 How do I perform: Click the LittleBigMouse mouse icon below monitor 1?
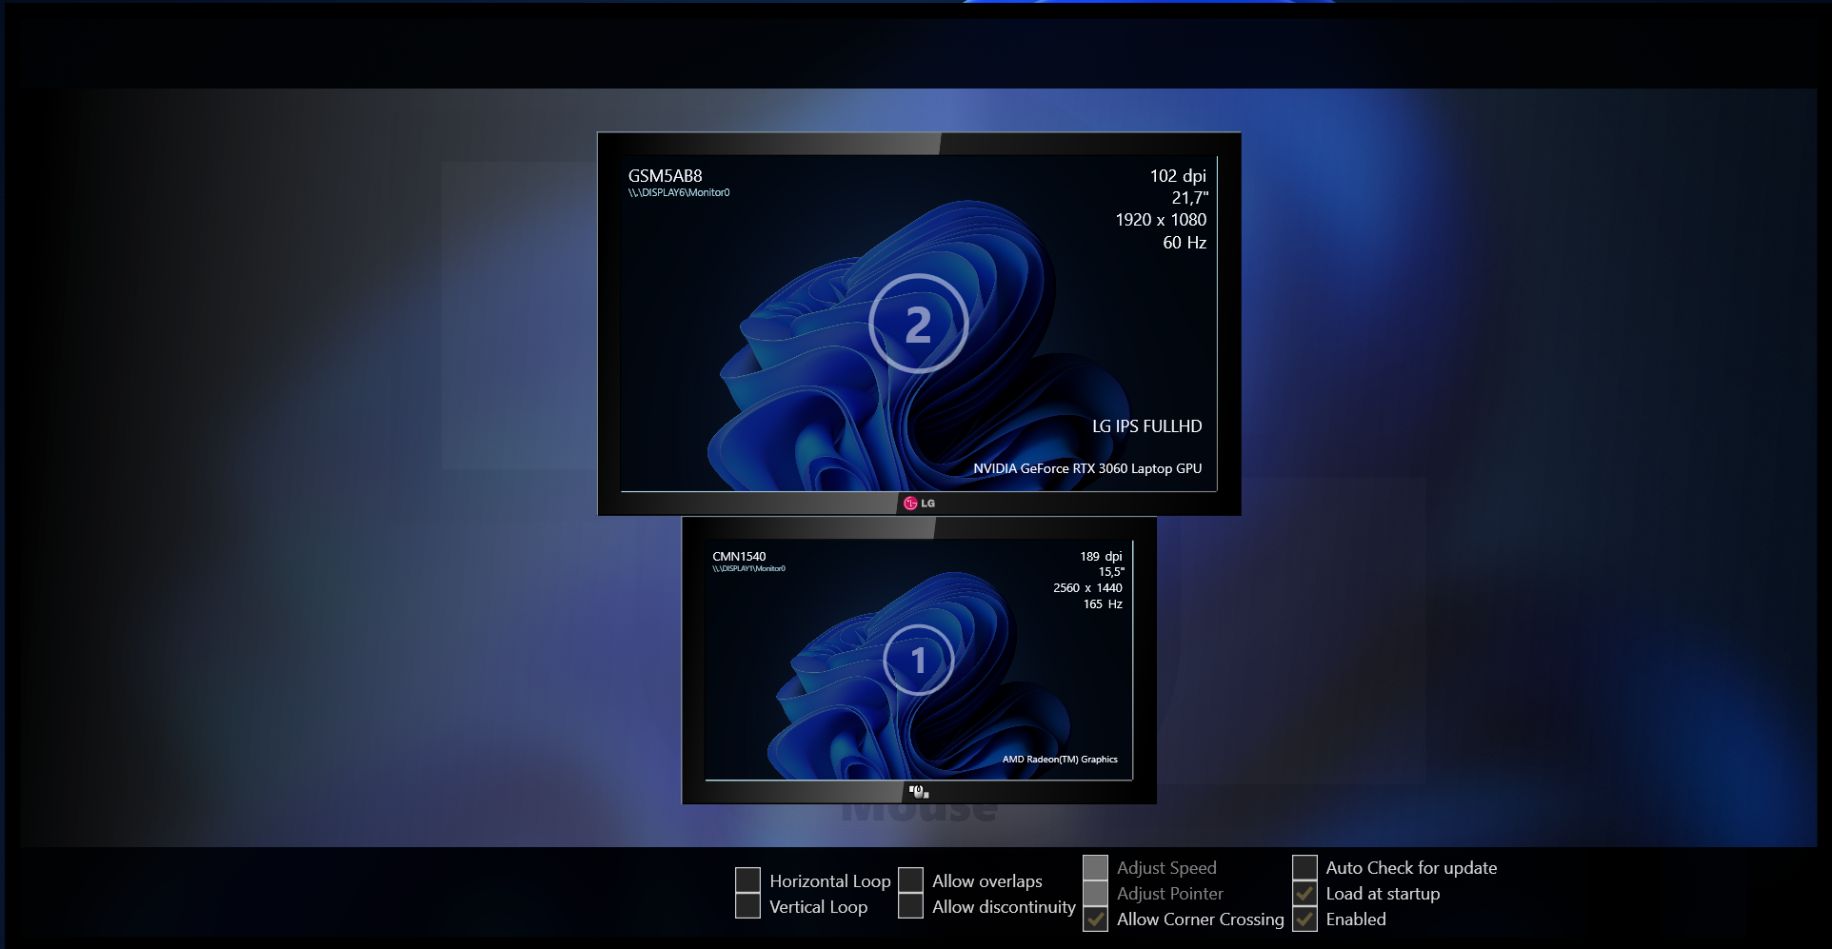[918, 791]
